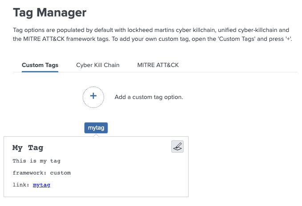Click the 'link:' label in the card
The height and width of the screenshot is (206, 302).
coord(21,185)
